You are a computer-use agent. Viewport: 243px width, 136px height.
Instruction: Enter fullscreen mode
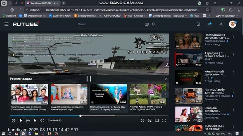tap(164, 121)
